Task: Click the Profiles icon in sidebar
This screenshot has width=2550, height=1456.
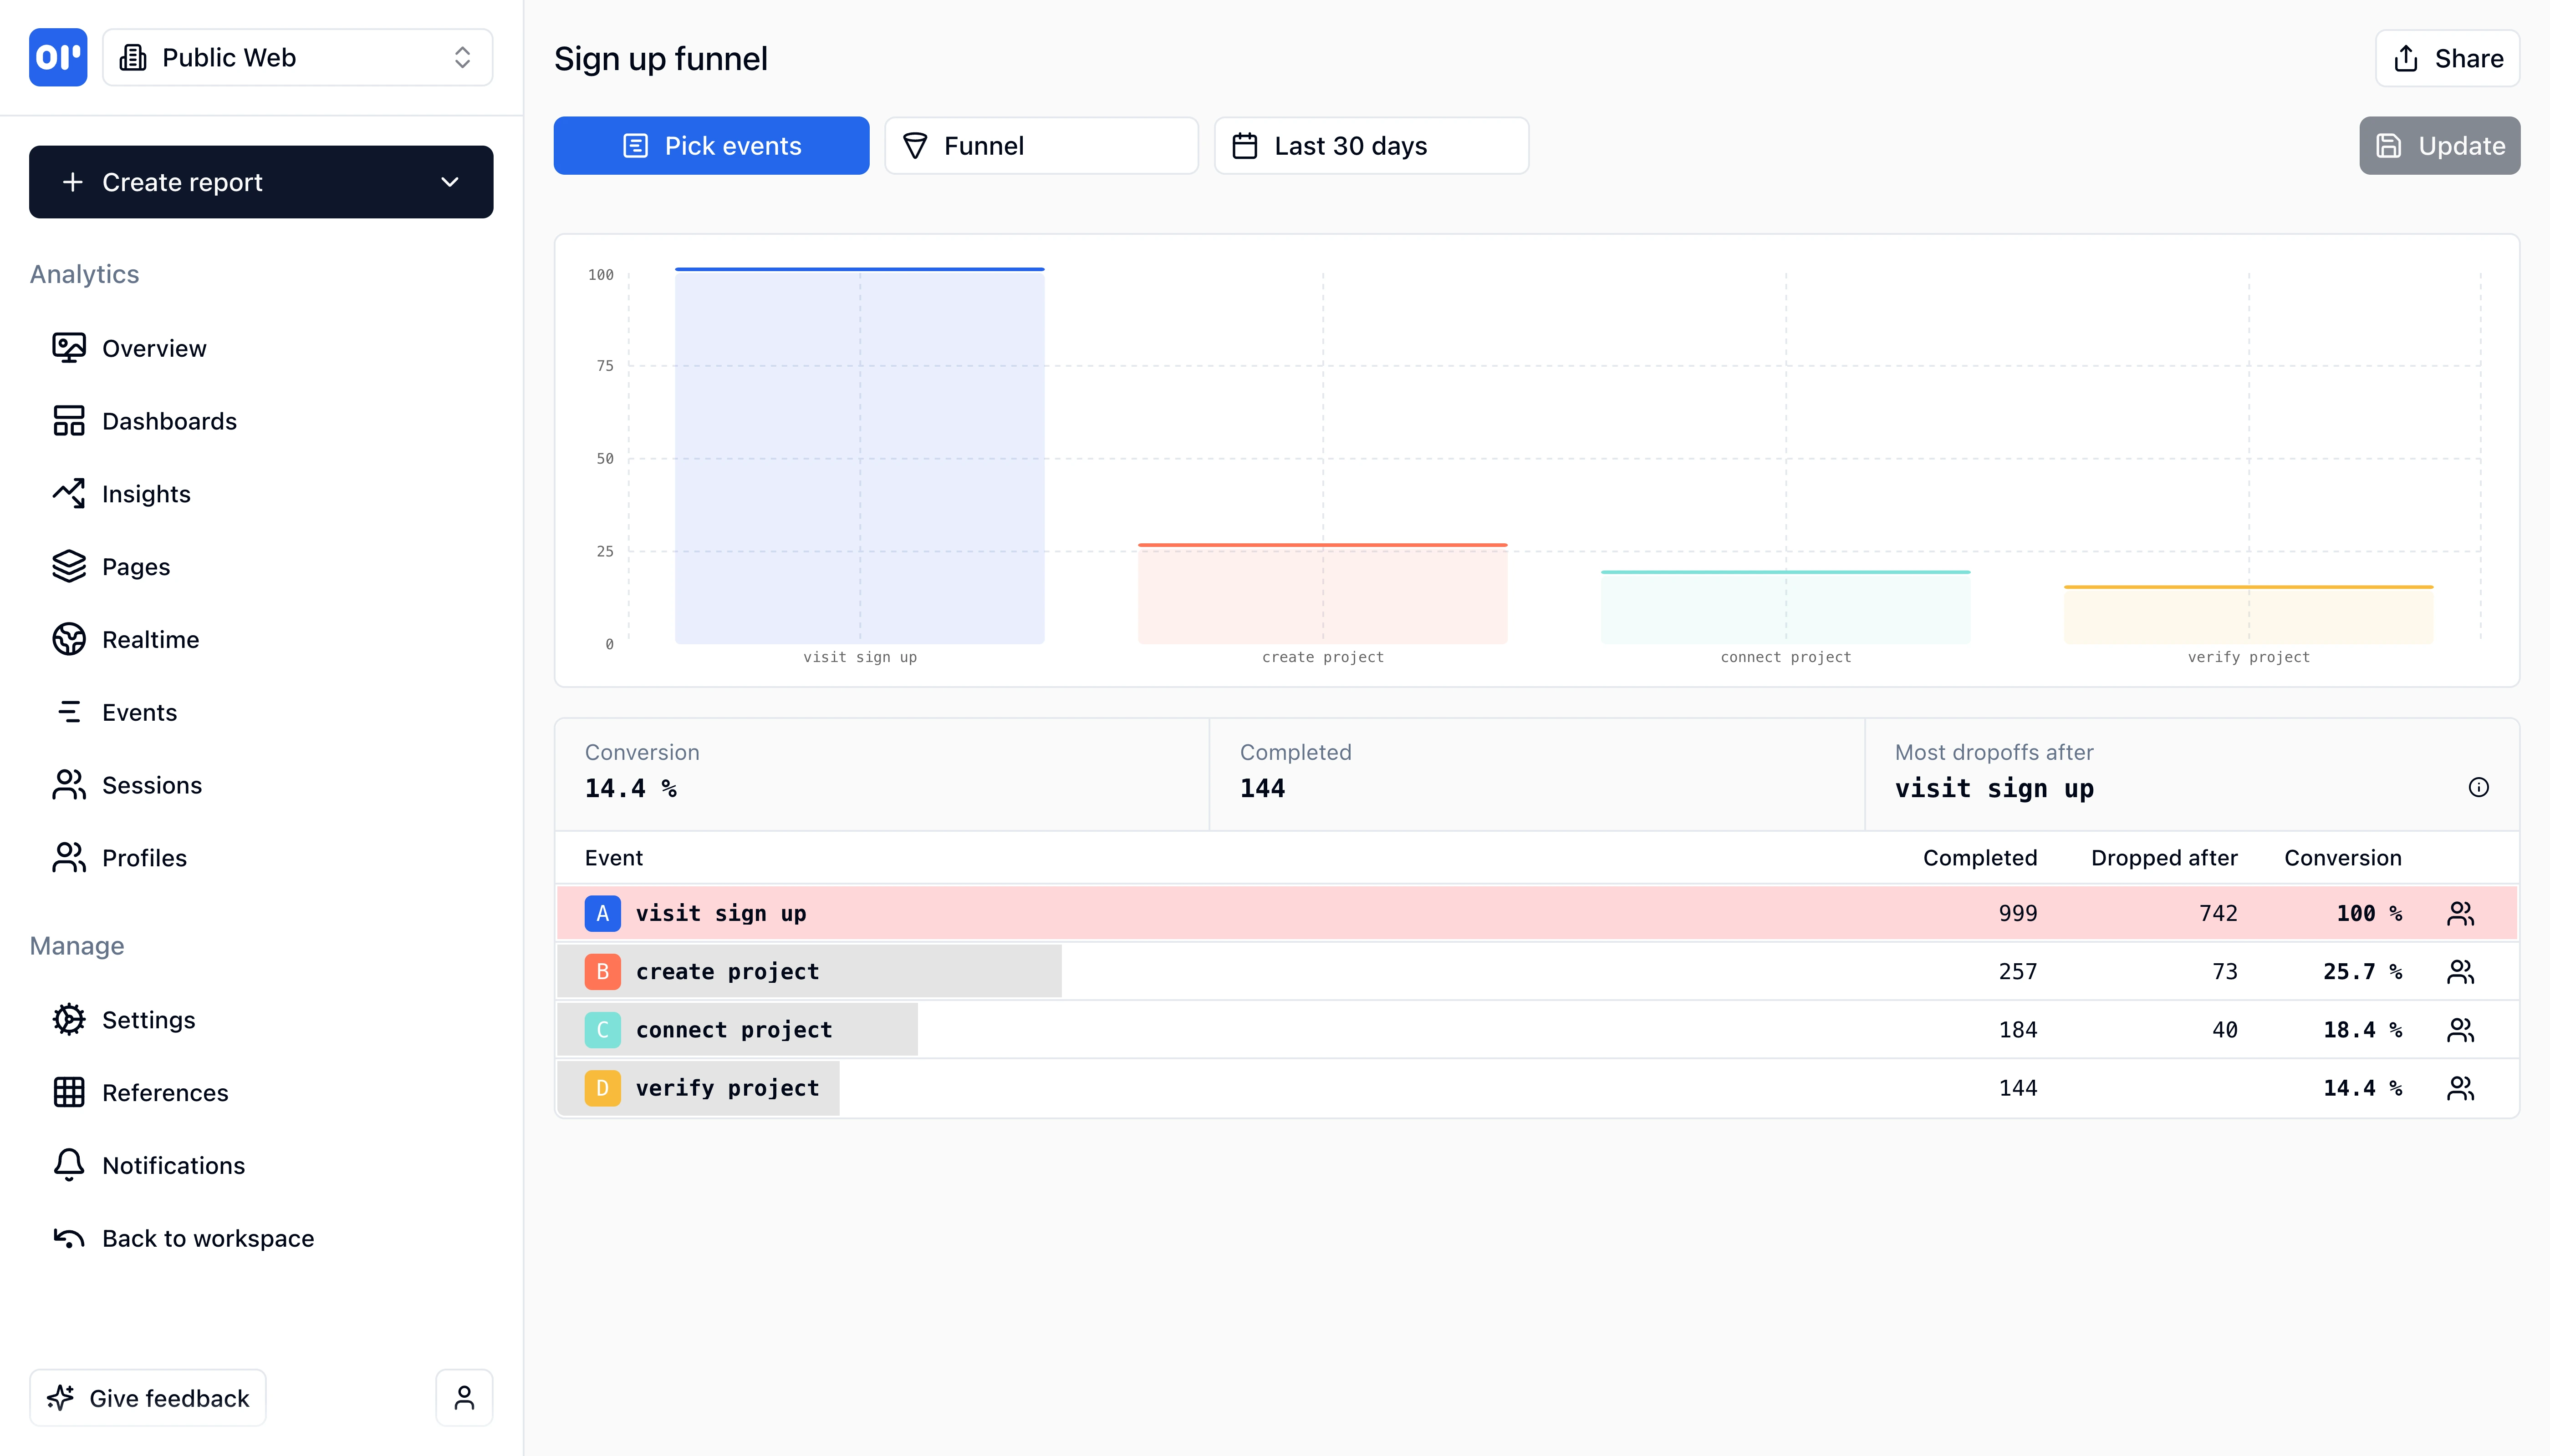Action: tap(68, 857)
